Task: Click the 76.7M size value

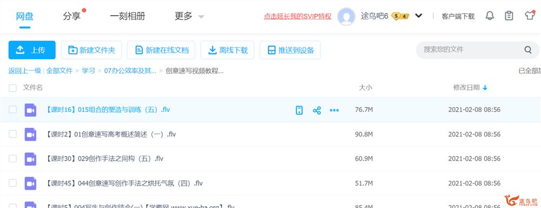Action: pos(364,110)
